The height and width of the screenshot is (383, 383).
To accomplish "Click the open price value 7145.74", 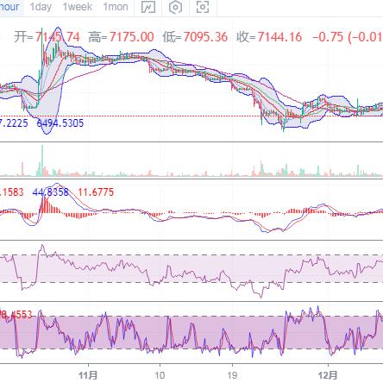I will point(58,37).
